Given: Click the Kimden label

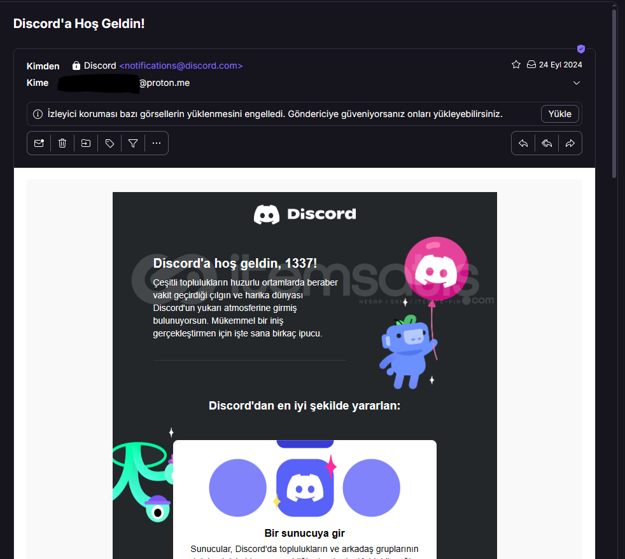Looking at the screenshot, I should pos(43,66).
